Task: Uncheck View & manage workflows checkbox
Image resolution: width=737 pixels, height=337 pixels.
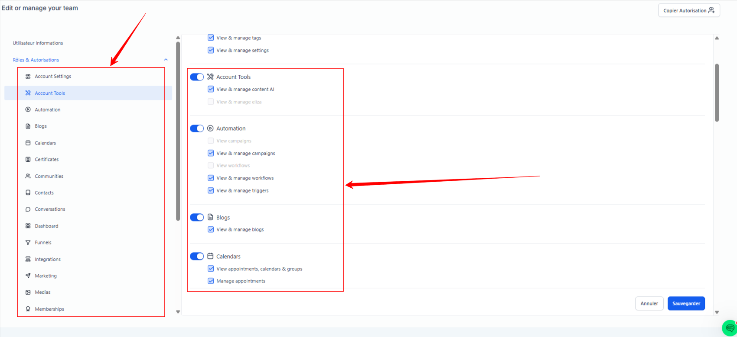Action: point(211,178)
